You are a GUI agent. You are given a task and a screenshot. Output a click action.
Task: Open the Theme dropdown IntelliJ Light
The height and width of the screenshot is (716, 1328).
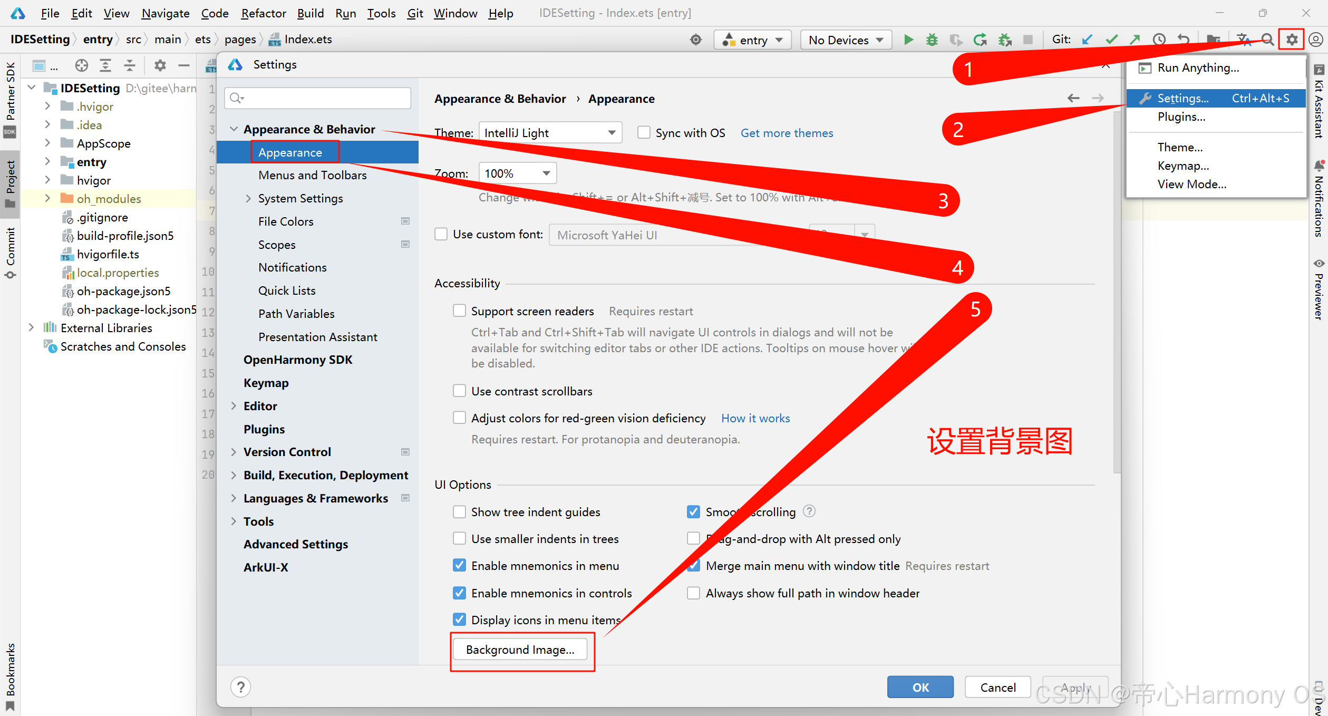[x=550, y=132]
